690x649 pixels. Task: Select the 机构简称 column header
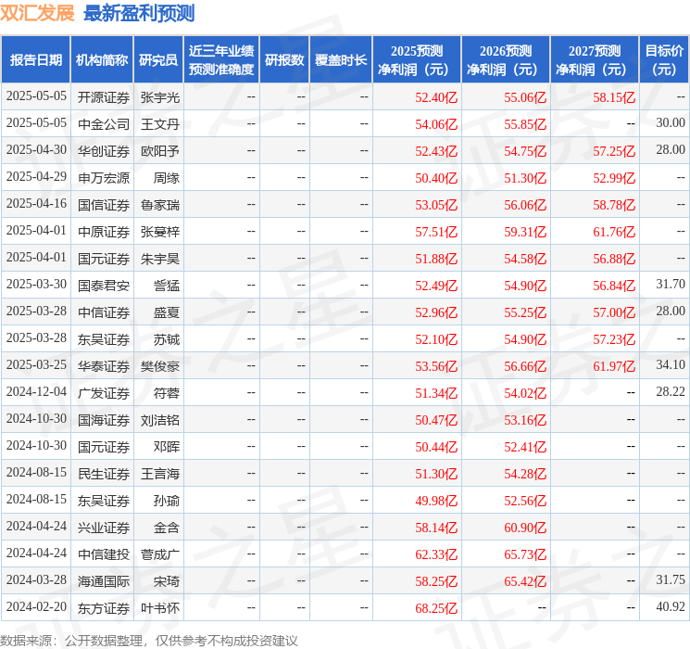(x=102, y=60)
